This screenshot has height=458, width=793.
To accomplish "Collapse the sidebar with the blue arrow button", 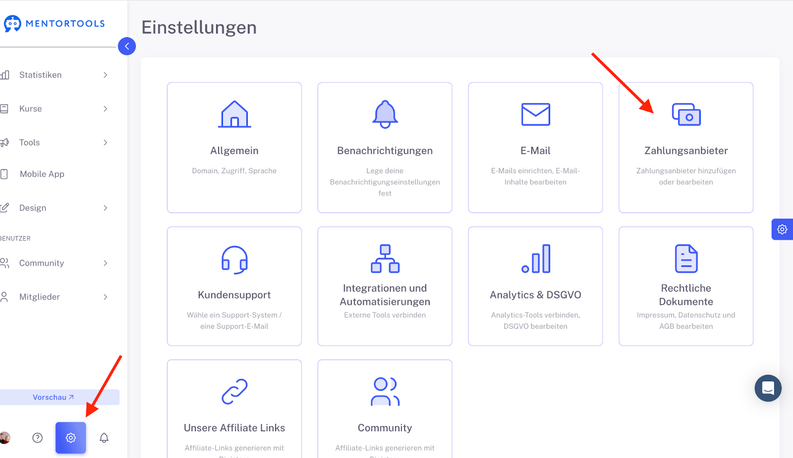I will tap(127, 47).
